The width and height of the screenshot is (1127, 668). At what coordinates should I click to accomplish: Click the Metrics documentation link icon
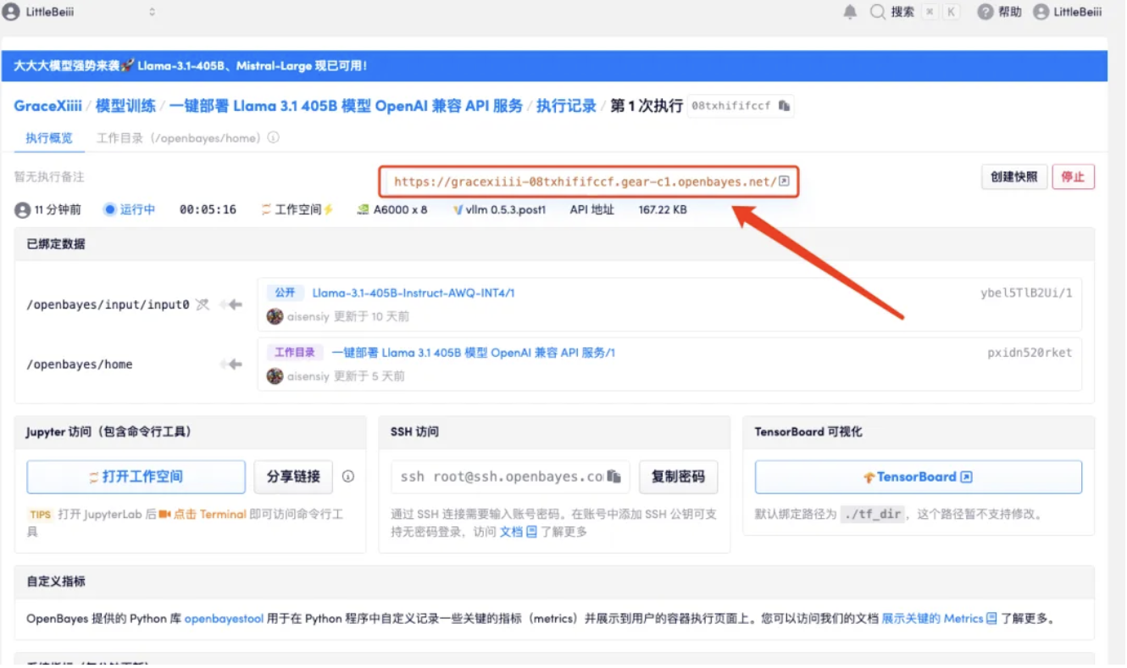click(991, 618)
